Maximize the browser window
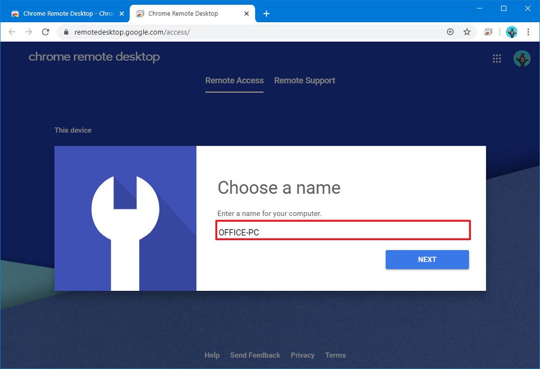The height and width of the screenshot is (369, 540). click(504, 8)
